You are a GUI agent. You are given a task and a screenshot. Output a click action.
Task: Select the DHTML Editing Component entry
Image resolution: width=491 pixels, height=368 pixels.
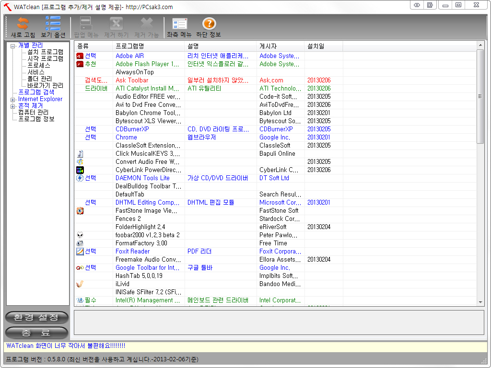click(x=148, y=203)
